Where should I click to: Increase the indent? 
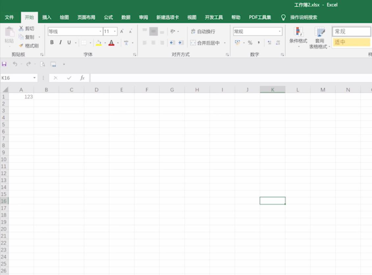tap(181, 43)
